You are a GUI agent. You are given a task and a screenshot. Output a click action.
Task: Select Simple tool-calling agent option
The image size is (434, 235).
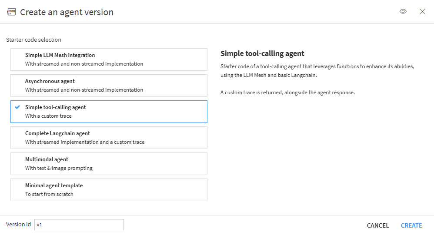click(109, 112)
